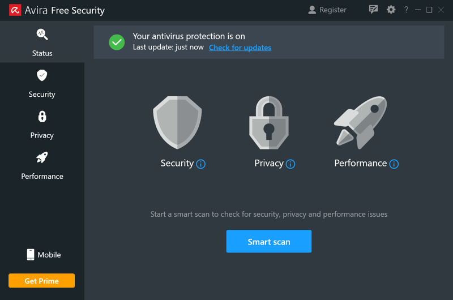Viewport: 453px width, 300px height.
Task: Start a Smart scan
Action: point(268,241)
